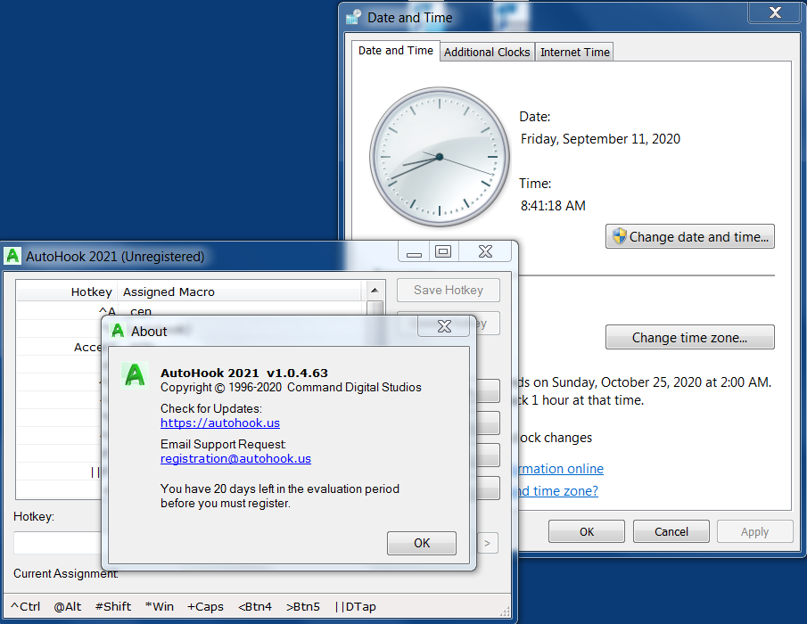Click the AutoHook 2021 window title icon

(x=12, y=256)
